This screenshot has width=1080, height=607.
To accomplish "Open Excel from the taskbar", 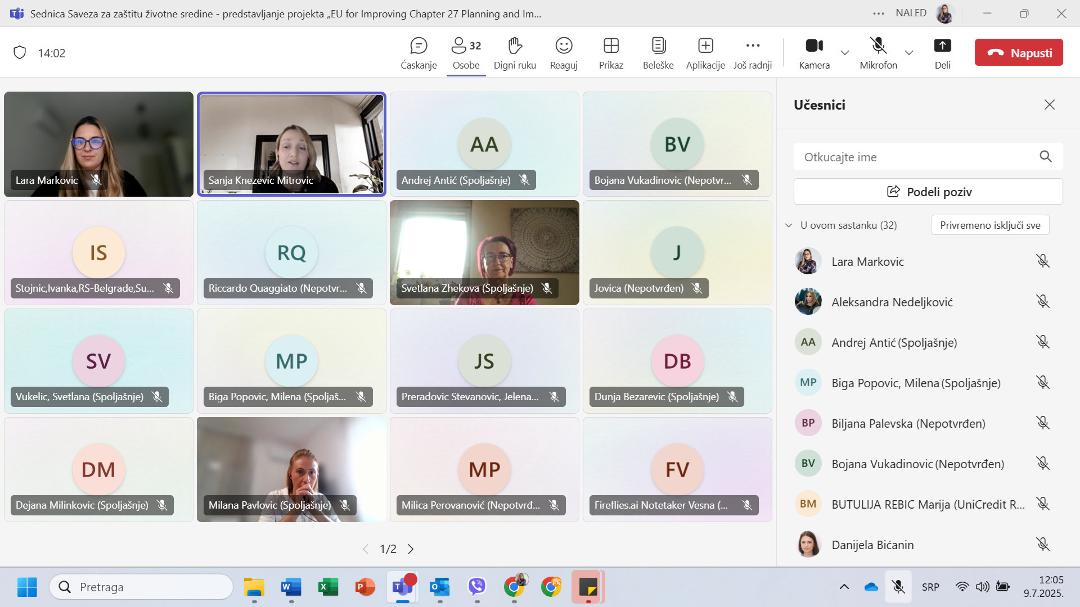I will tap(328, 587).
